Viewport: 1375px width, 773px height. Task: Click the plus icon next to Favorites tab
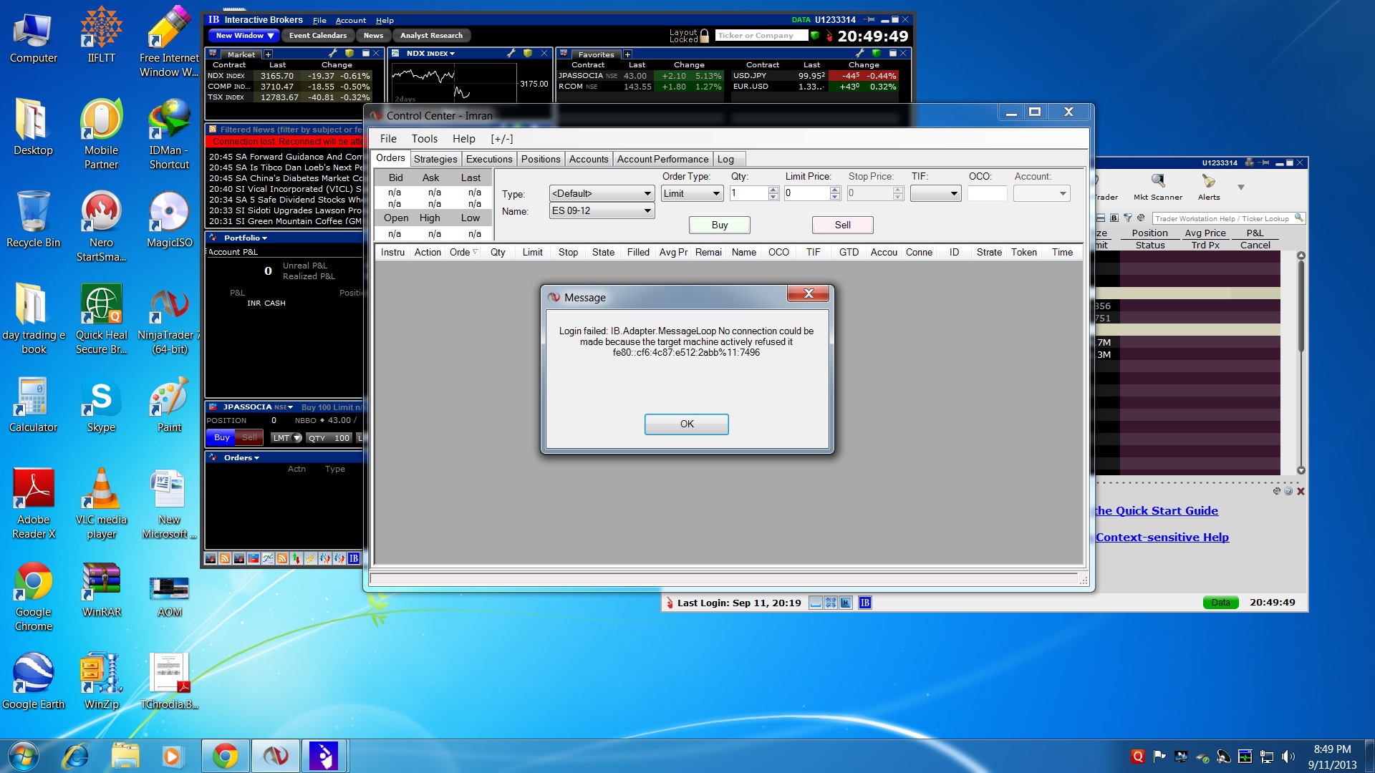point(627,54)
